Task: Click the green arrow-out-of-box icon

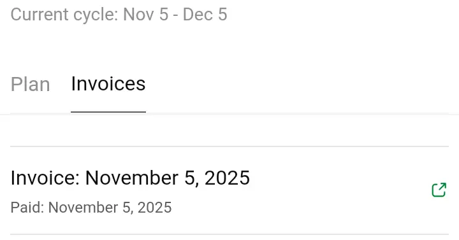Action: [x=439, y=190]
